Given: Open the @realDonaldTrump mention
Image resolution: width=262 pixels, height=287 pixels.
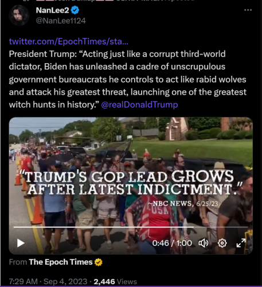Looking at the screenshot, I should coord(139,104).
